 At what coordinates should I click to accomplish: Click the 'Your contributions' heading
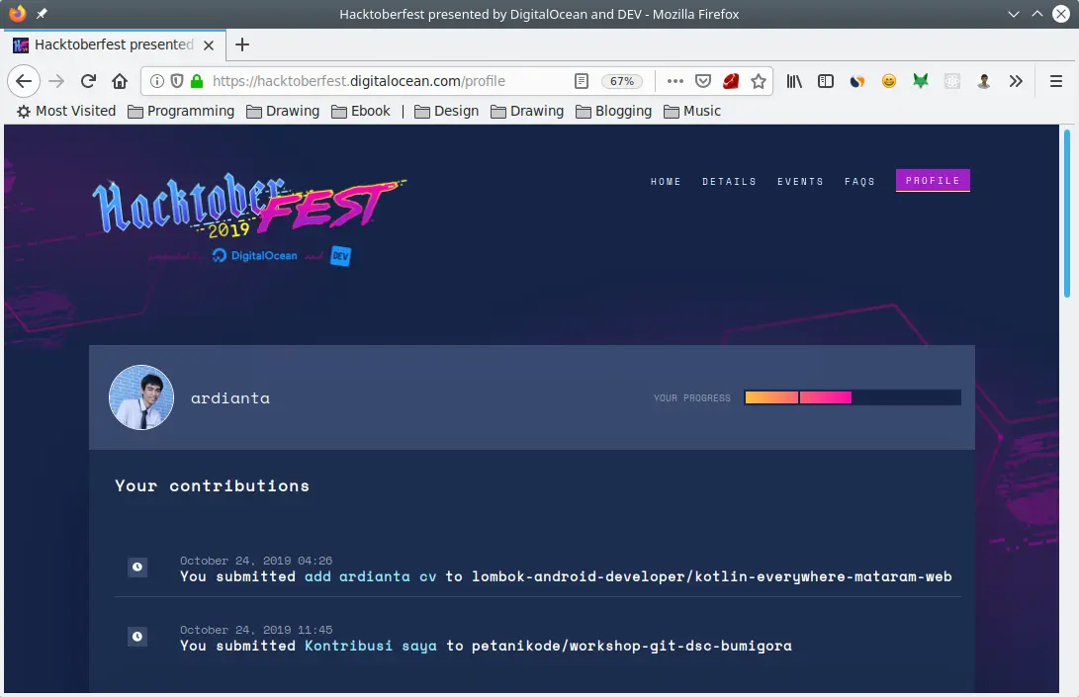pos(212,485)
